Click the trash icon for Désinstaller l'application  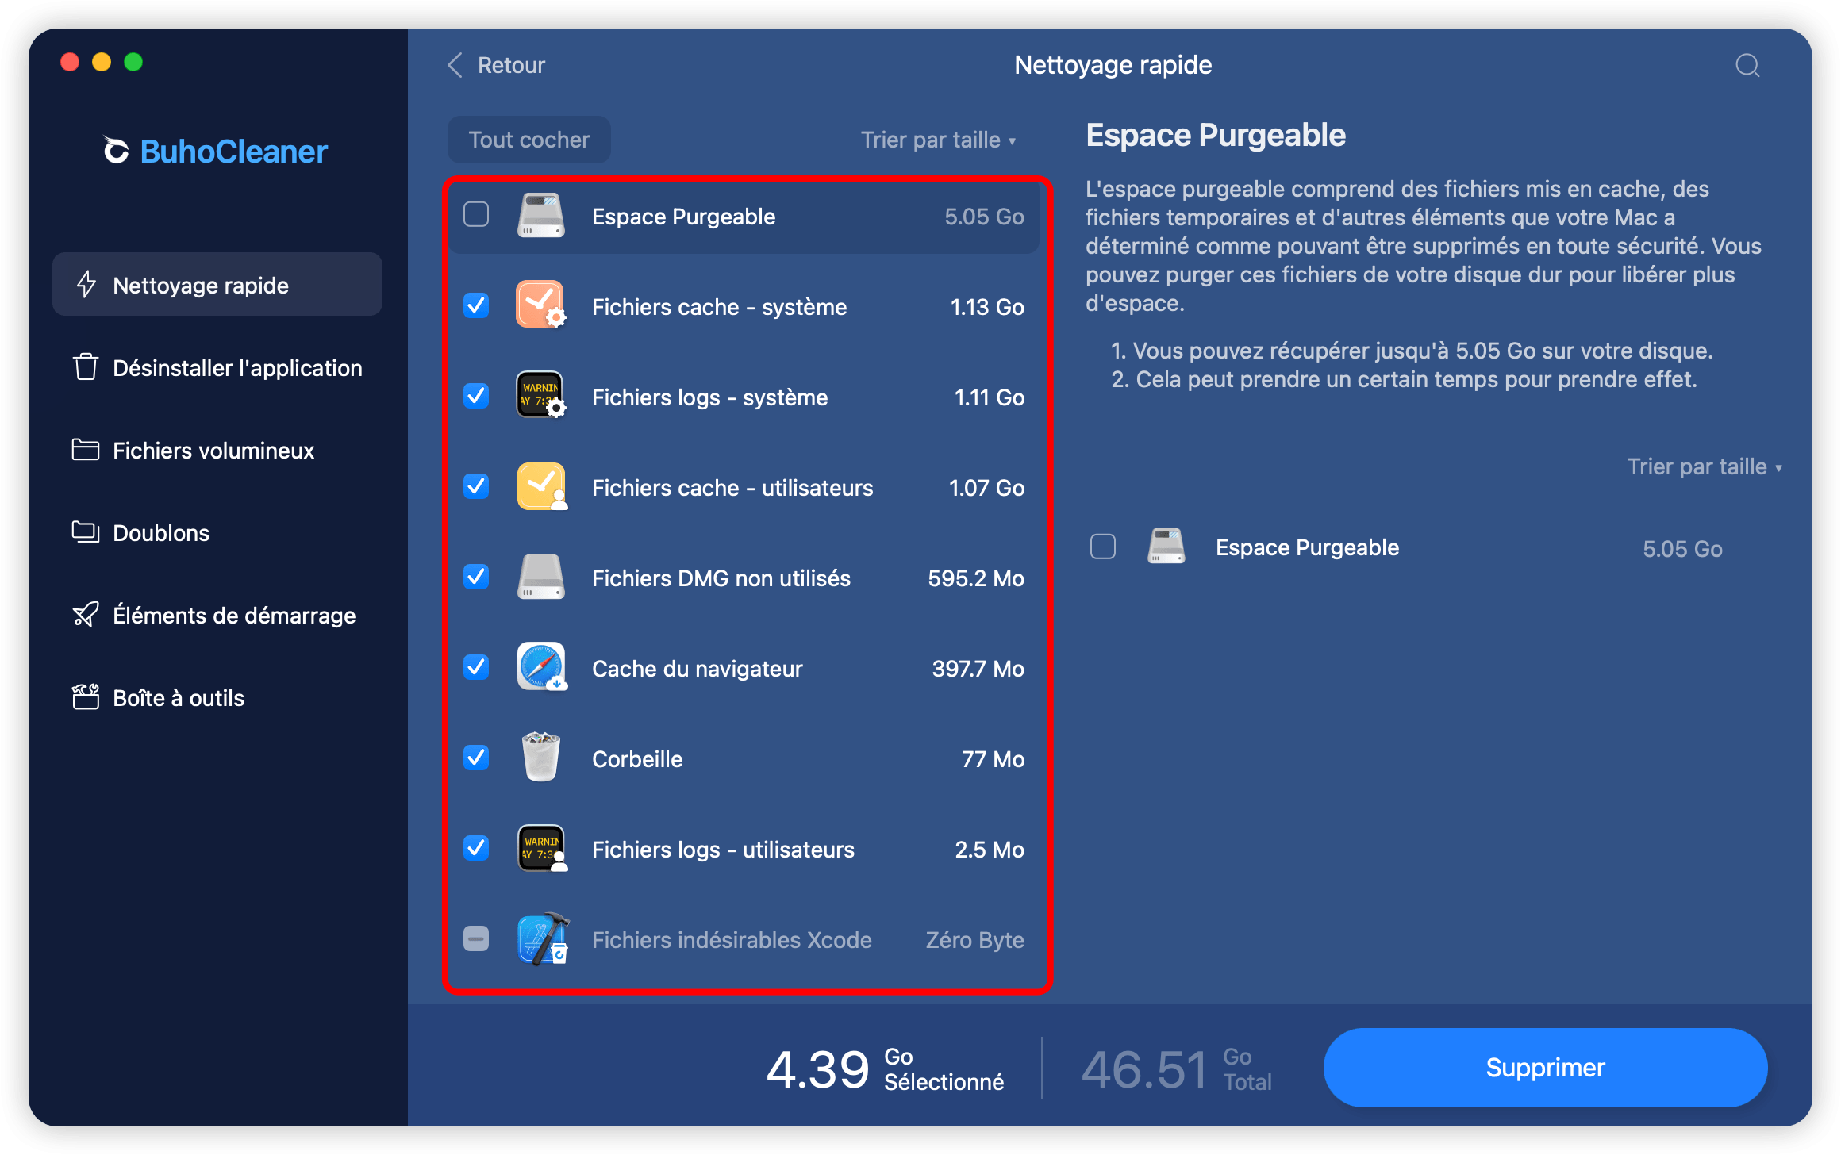click(86, 367)
